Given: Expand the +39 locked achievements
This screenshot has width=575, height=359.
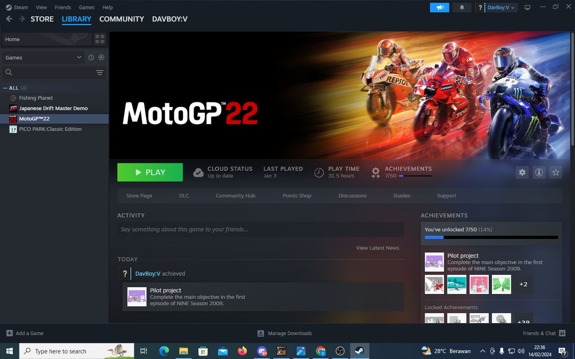Looking at the screenshot, I should (523, 318).
